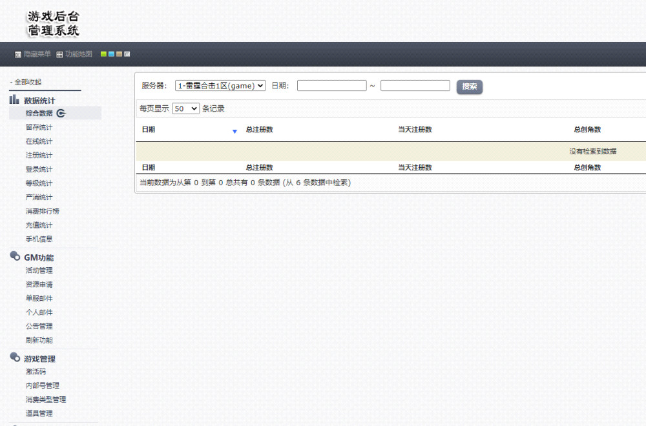Open the 服务器 server dropdown
The image size is (646, 426).
tap(220, 86)
